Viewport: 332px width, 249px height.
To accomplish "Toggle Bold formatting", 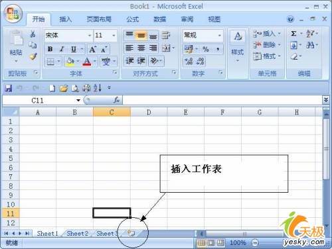I will pyautogui.click(x=50, y=49).
